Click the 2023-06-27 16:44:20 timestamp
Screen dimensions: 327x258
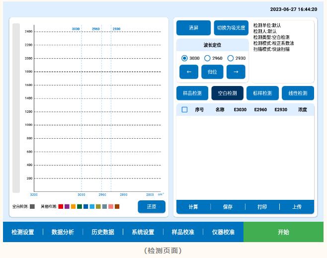tap(294, 9)
